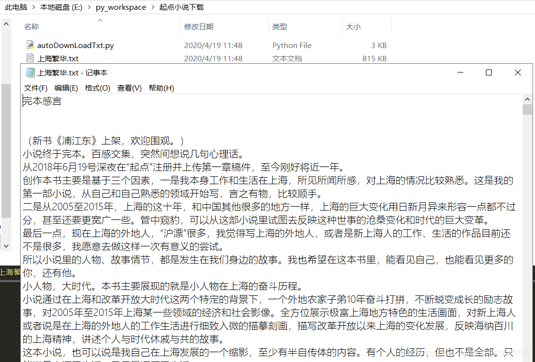Navigate to py_workspace breadcrumb folder
The height and width of the screenshot is (362, 535).
pos(121,7)
